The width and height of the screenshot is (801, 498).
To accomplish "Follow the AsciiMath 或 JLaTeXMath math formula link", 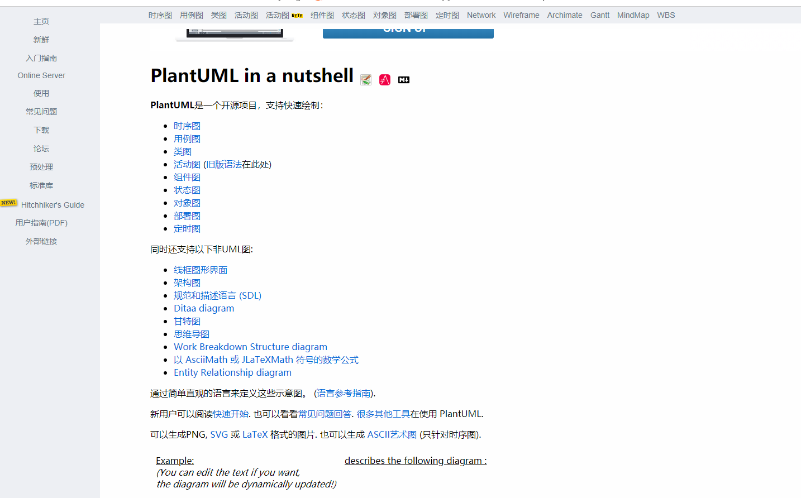I will tap(266, 360).
